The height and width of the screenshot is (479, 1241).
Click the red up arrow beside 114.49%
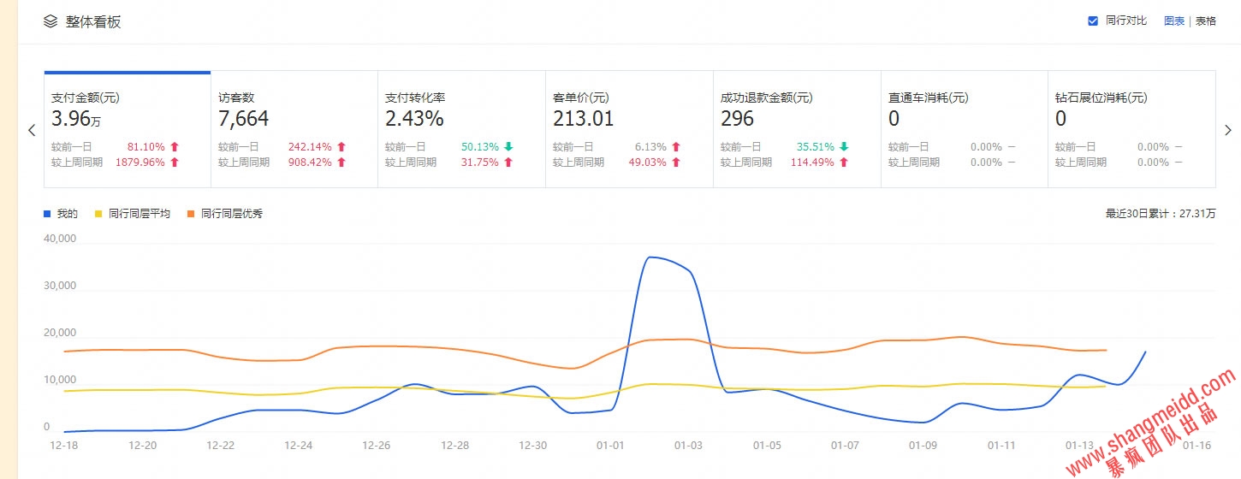(844, 163)
